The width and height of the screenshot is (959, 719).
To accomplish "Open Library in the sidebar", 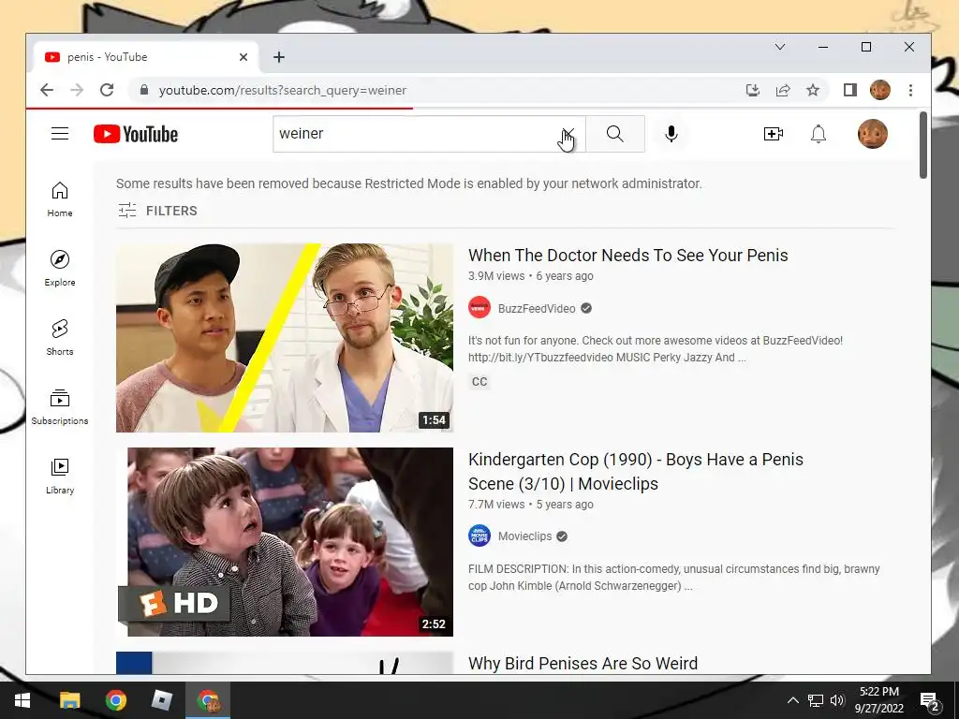I will [x=60, y=477].
